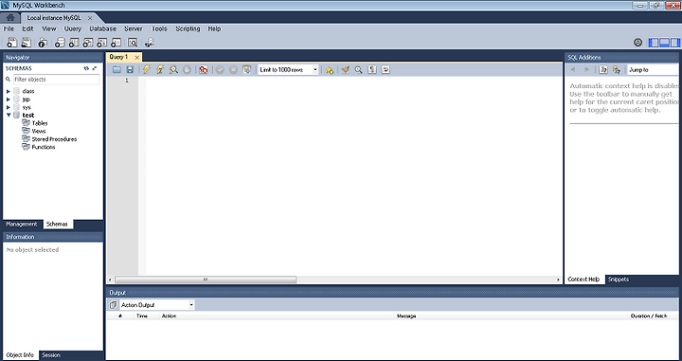Switch to the Session tab
The height and width of the screenshot is (361, 682).
tap(51, 355)
